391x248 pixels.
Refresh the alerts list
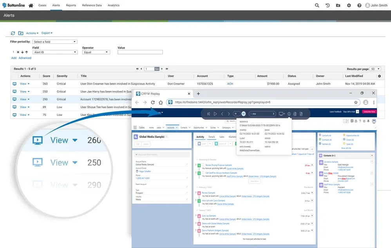(x=13, y=33)
